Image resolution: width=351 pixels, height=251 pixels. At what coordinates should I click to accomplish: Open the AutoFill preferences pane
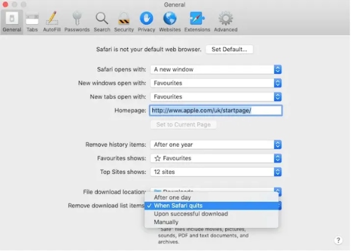coord(52,22)
